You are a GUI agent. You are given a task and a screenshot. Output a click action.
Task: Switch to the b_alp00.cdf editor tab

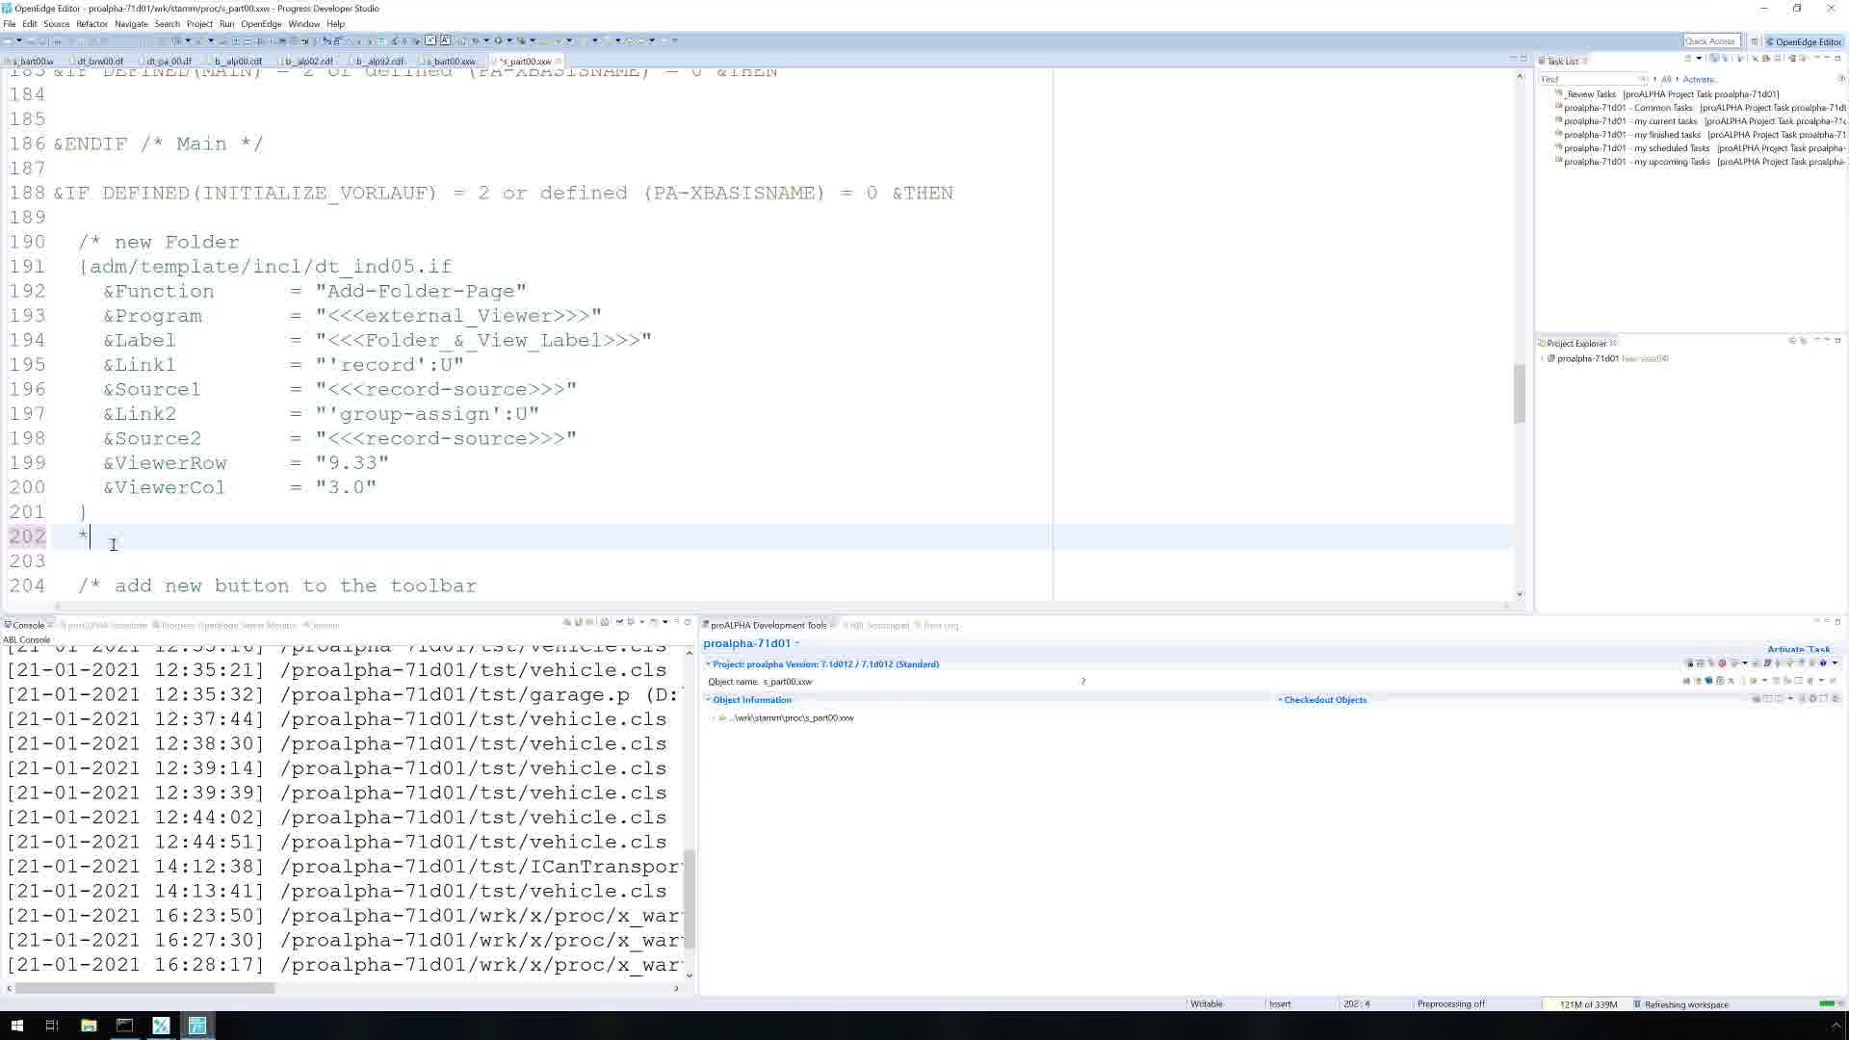pyautogui.click(x=237, y=61)
